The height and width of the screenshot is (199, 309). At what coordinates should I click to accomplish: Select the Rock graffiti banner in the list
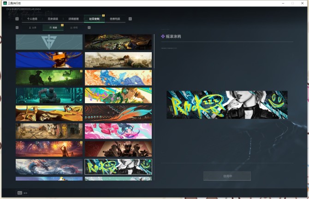pyautogui.click(x=118, y=167)
